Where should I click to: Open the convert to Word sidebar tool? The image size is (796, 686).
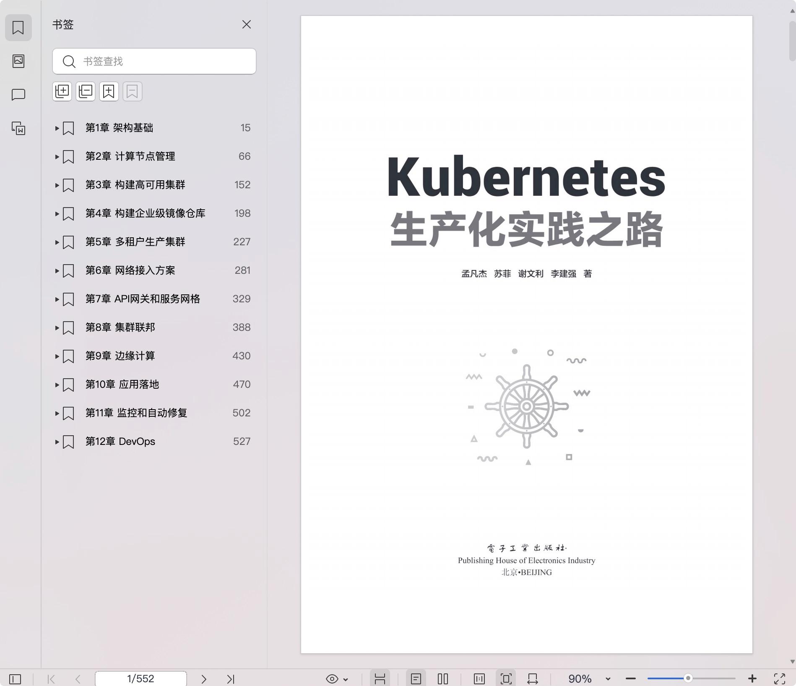click(x=18, y=128)
